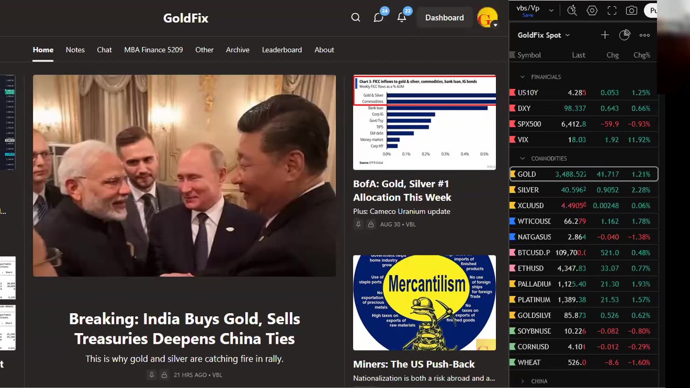Viewport: 690px width, 388px height.
Task: Click the flag icon next to US10Y symbol
Action: [x=513, y=93]
